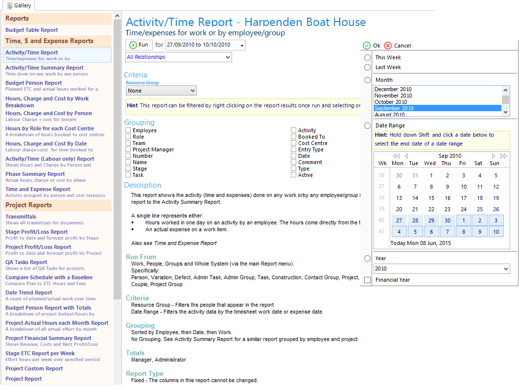Tick the Financial Year checkbox
The height and width of the screenshot is (389, 519).
pyautogui.click(x=367, y=280)
